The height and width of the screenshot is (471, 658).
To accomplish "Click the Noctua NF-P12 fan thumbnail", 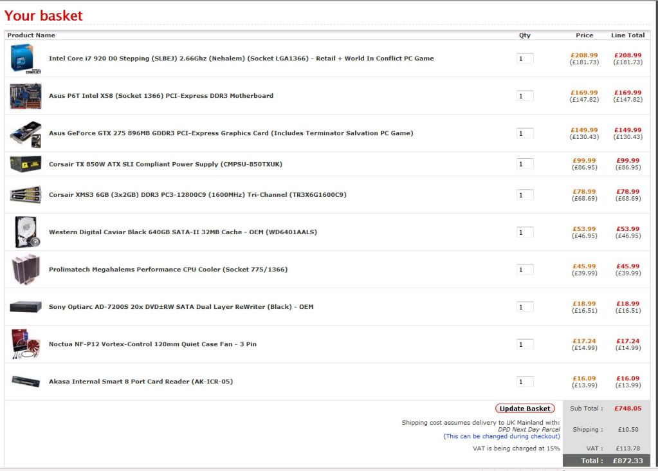I will pyautogui.click(x=26, y=344).
